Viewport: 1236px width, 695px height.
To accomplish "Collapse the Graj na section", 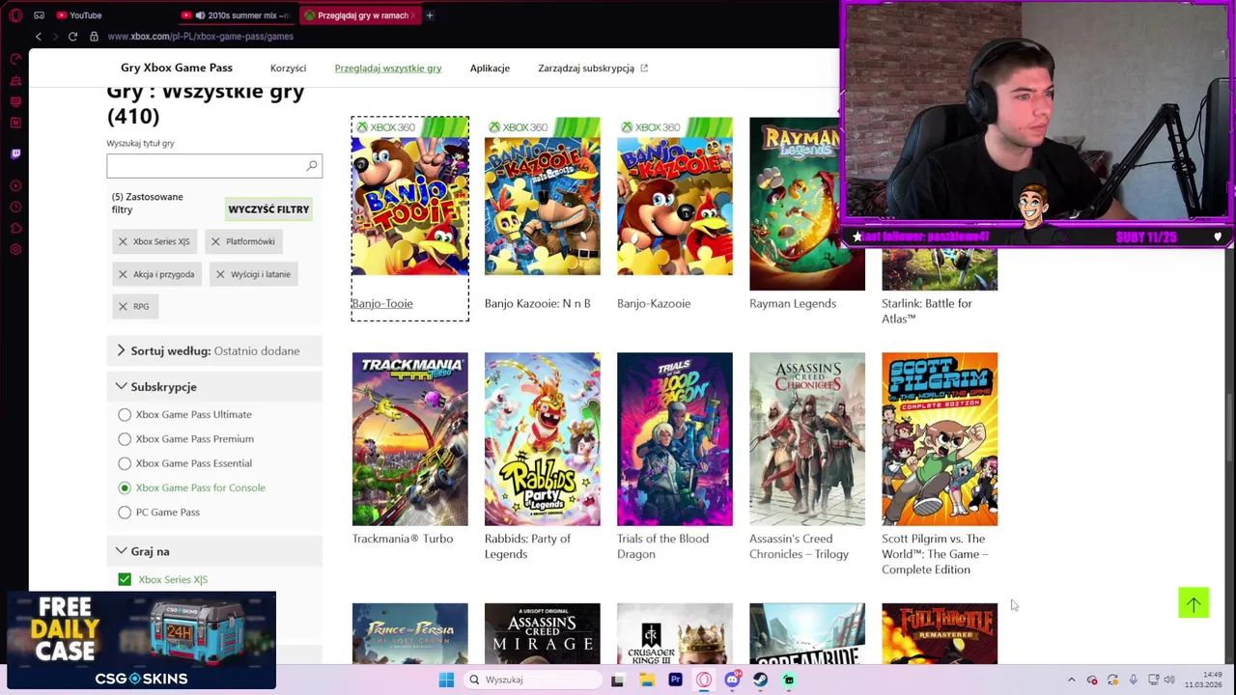I will [214, 551].
